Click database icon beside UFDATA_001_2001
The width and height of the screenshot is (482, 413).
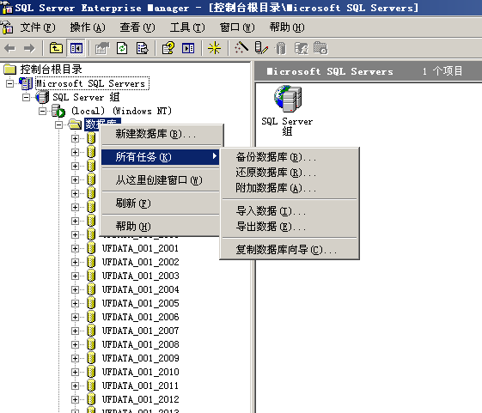pyautogui.click(x=91, y=248)
